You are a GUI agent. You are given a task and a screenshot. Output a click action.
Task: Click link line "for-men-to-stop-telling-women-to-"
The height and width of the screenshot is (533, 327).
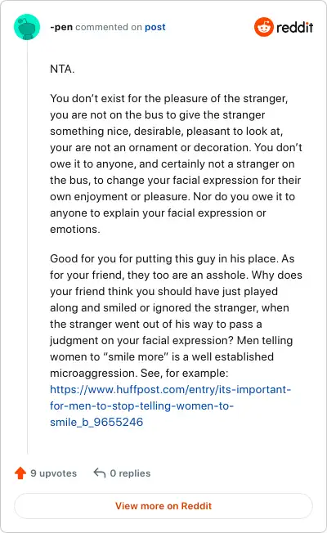(141, 405)
